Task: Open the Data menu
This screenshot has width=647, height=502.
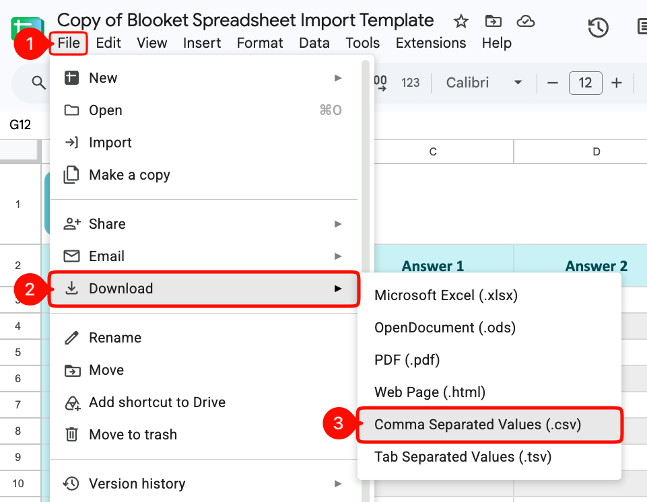Action: pos(314,43)
